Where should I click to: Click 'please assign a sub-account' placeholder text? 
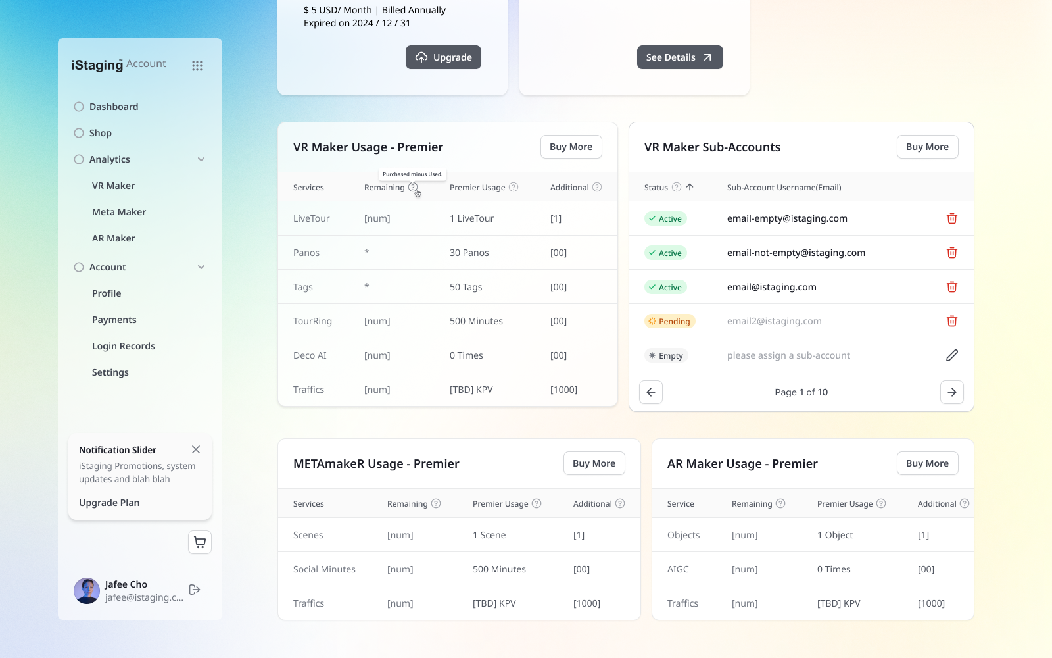[x=788, y=355]
